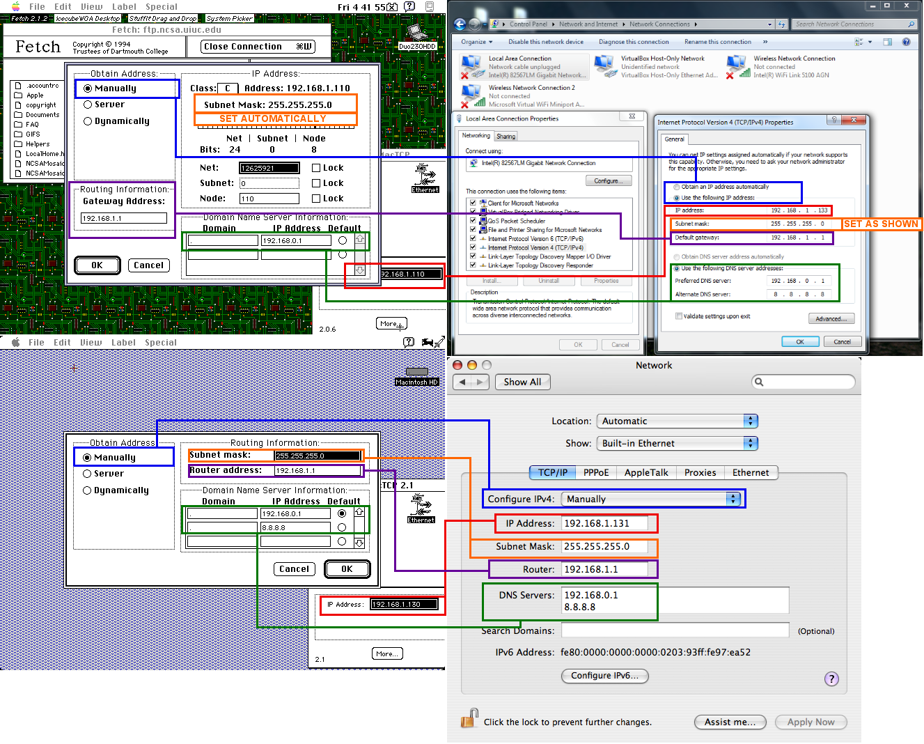The image size is (924, 744).
Task: Click Search Domains field in Network pane
Action: (x=675, y=630)
